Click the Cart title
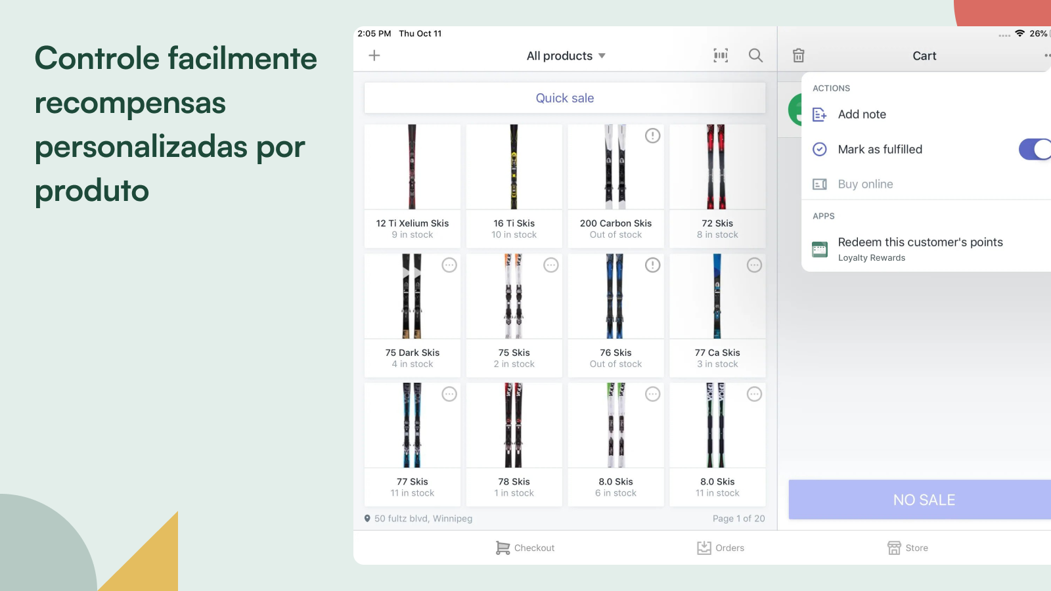This screenshot has width=1051, height=591. [x=924, y=56]
